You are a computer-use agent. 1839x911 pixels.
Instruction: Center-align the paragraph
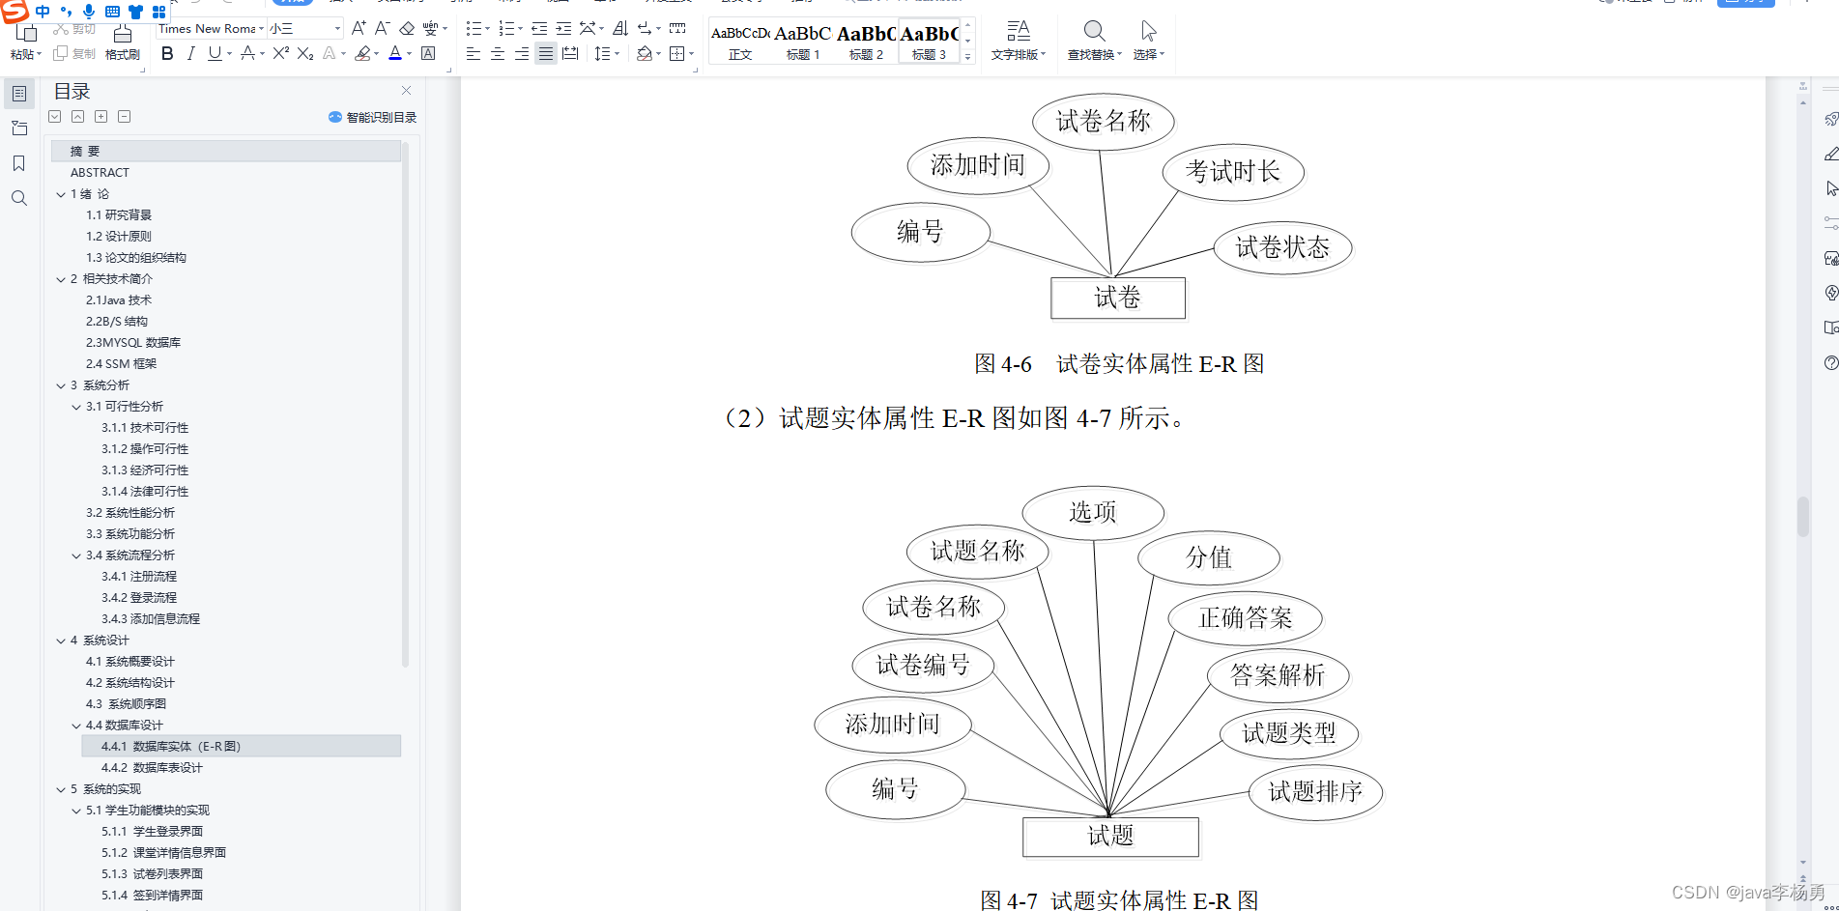(498, 54)
